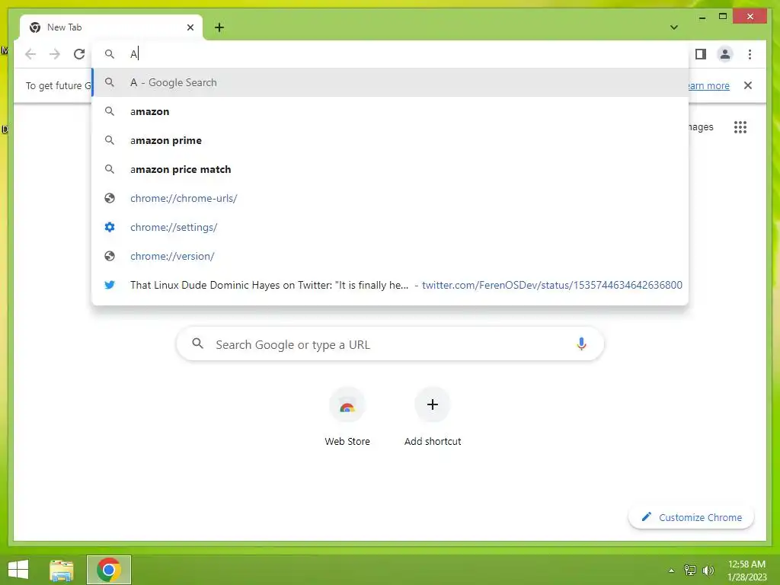Focus the 'Search Google or type a URL' box
The height and width of the screenshot is (585, 780).
coord(390,344)
